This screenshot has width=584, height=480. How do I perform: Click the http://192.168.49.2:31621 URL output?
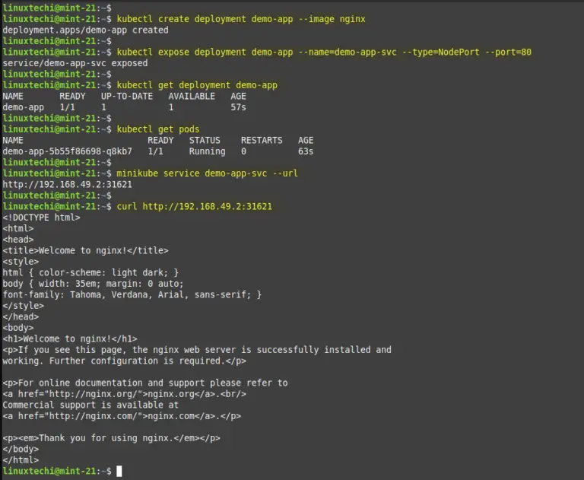click(68, 185)
